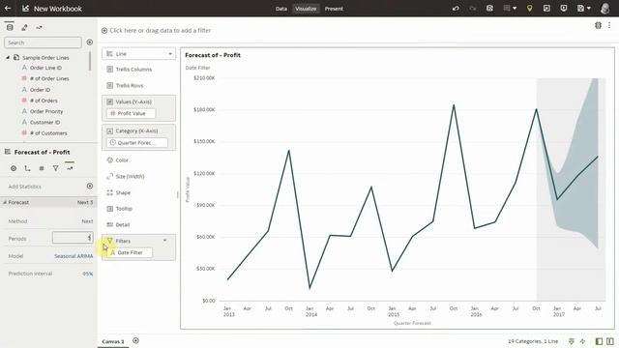Image resolution: width=619 pixels, height=348 pixels.
Task: Open the user profile avatar
Action: point(604,9)
